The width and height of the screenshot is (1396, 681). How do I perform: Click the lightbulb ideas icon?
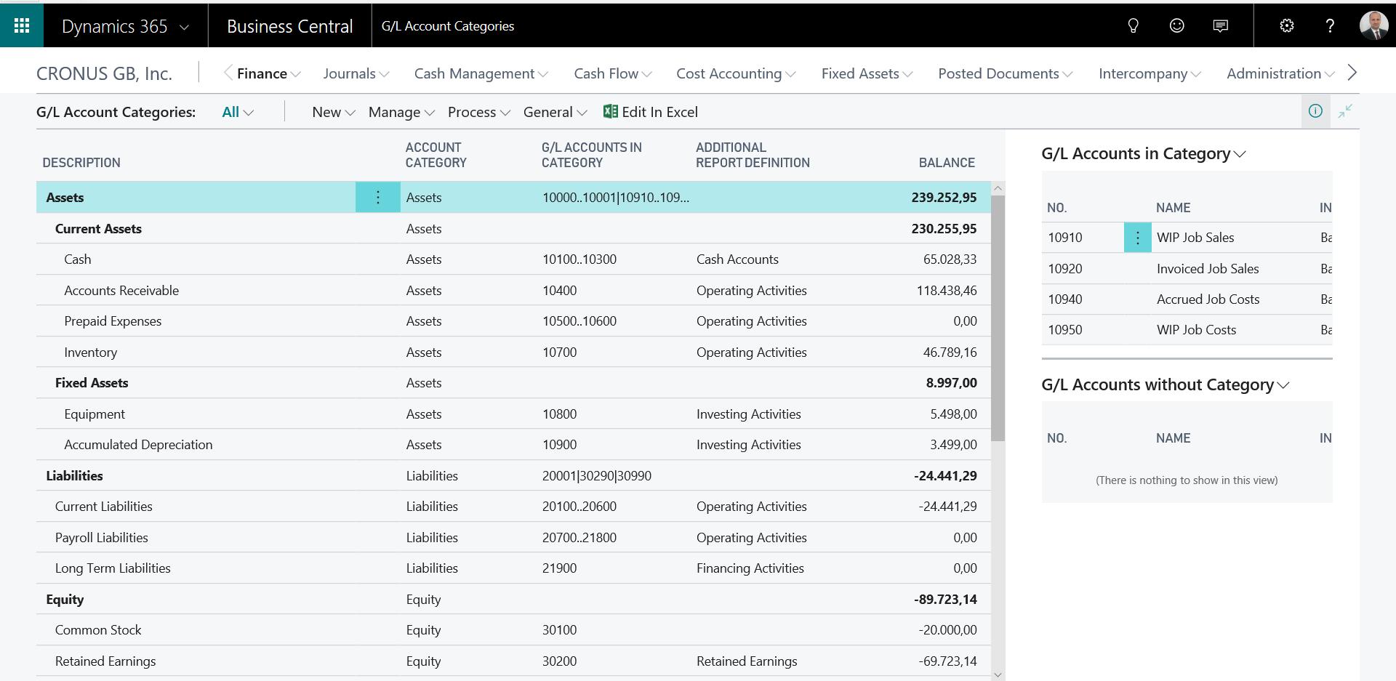[x=1133, y=26]
